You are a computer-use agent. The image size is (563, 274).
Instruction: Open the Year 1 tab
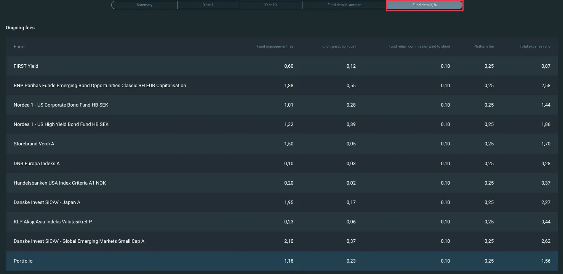(208, 5)
